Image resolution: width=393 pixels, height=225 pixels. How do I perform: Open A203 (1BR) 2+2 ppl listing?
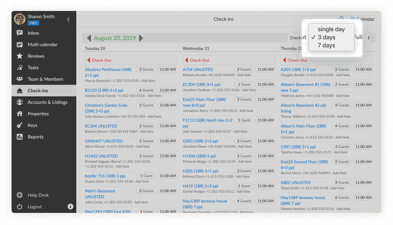pyautogui.click(x=298, y=70)
